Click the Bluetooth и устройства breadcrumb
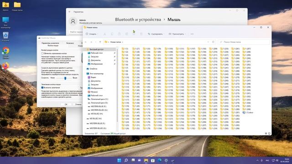This screenshot has height=164, width=292. (138, 20)
